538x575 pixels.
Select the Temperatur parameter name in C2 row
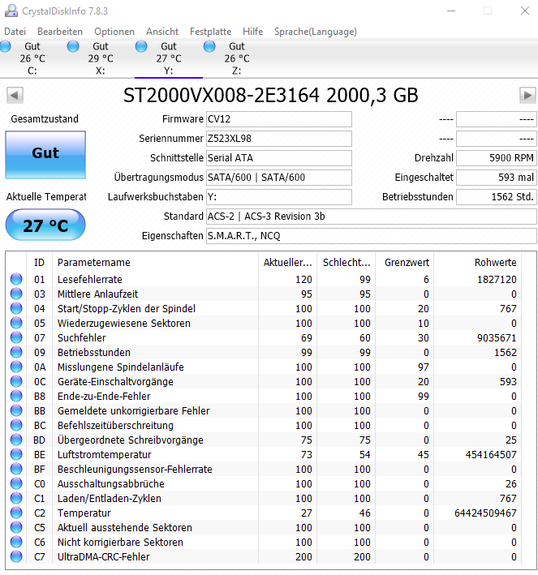click(x=84, y=513)
